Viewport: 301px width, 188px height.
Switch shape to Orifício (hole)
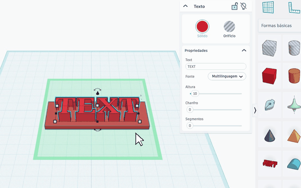(x=229, y=26)
